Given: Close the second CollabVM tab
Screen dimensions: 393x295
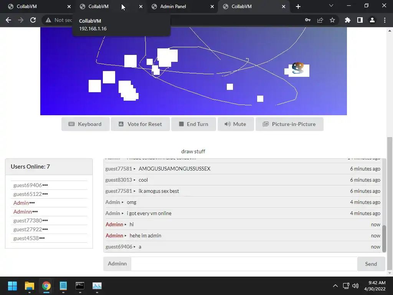Looking at the screenshot, I should 141,7.
